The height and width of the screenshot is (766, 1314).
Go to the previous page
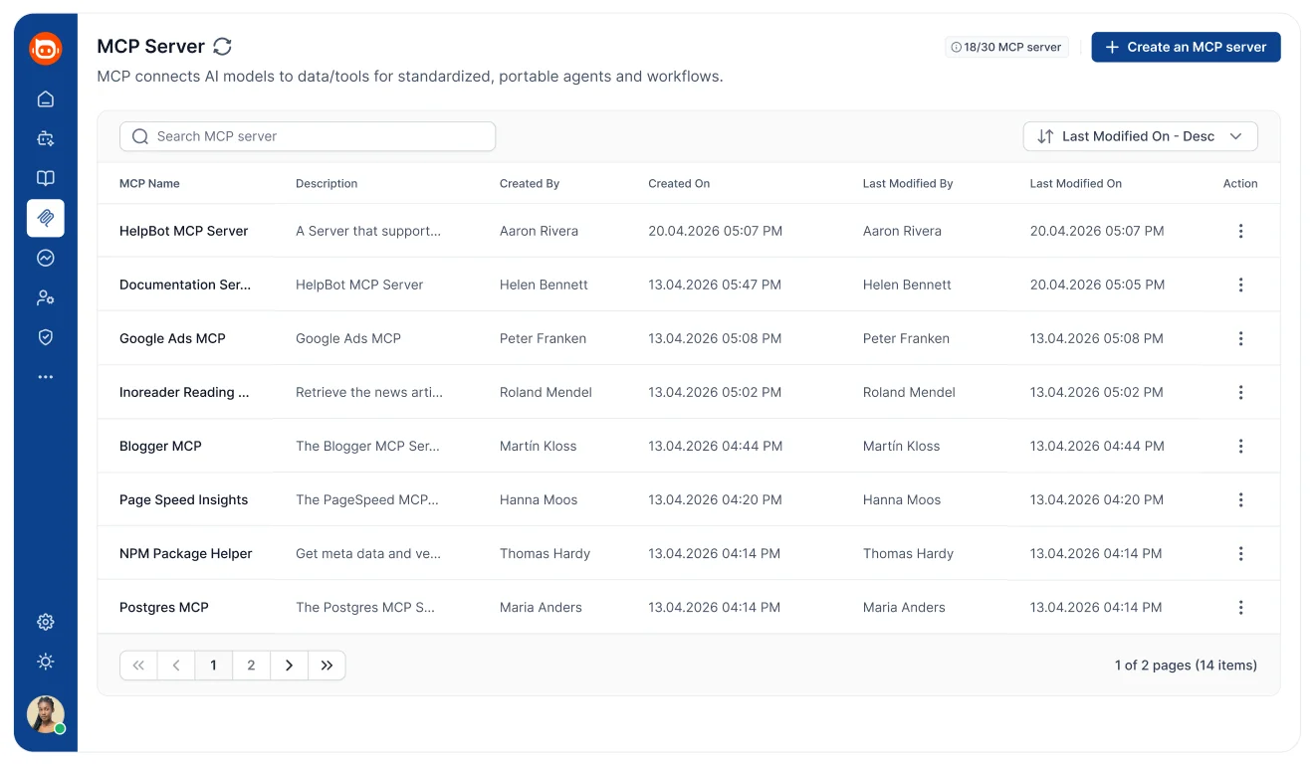(x=176, y=666)
